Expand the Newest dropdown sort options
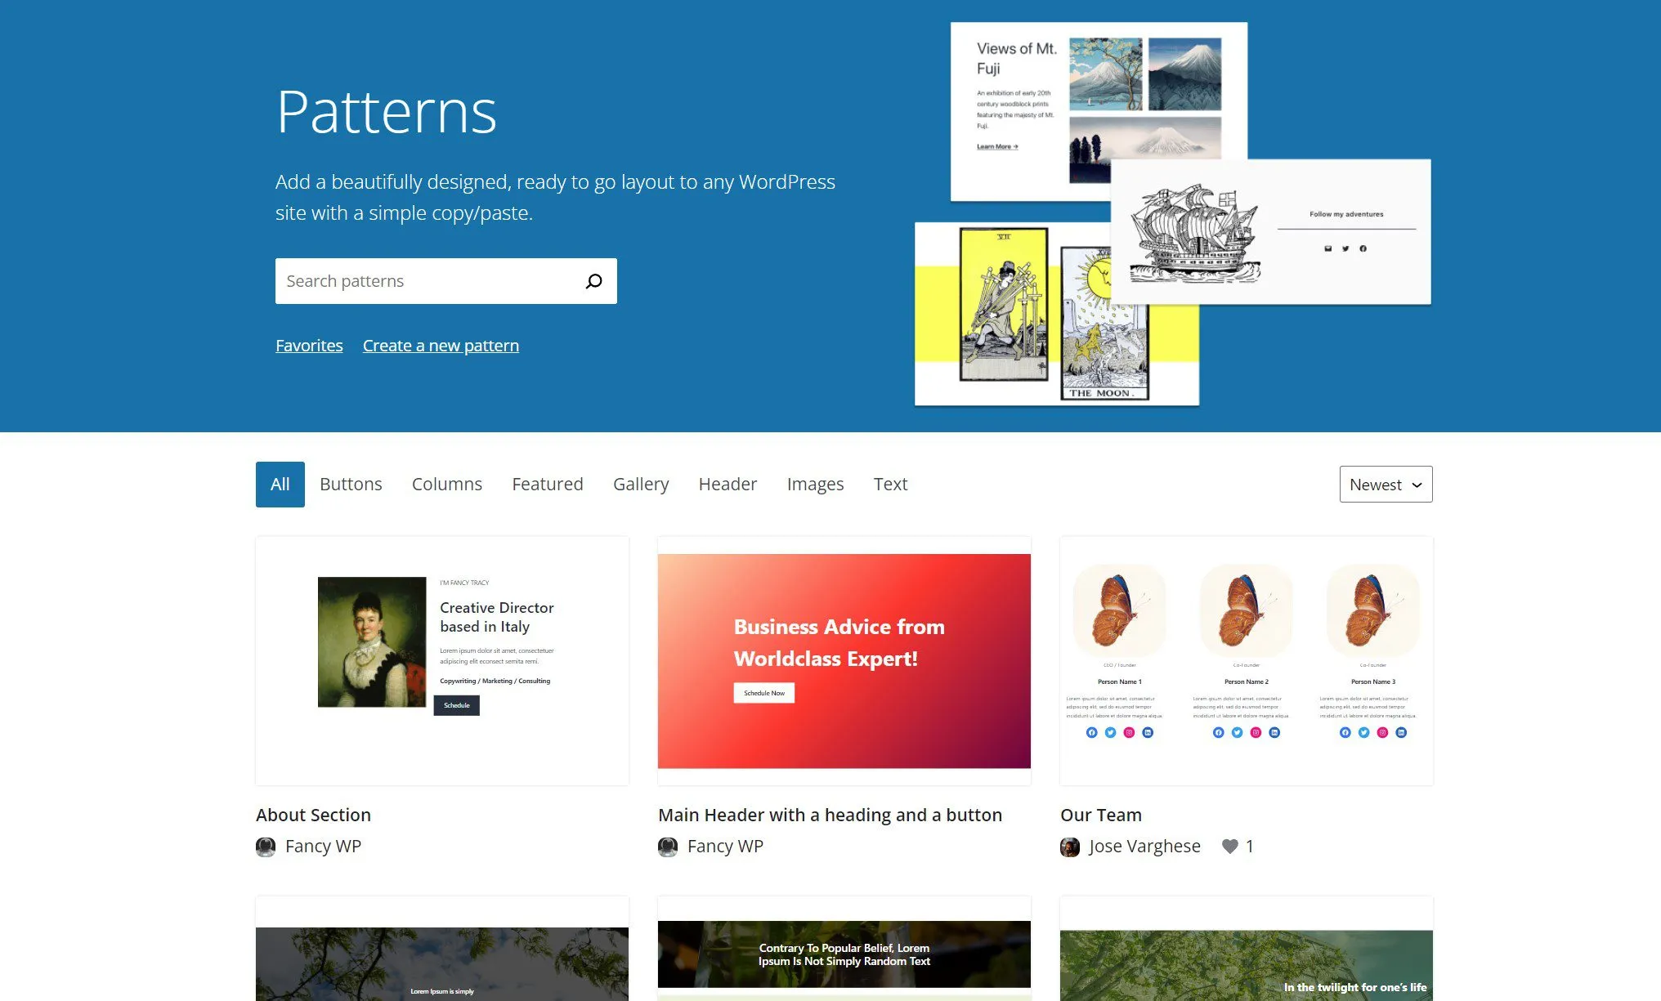The height and width of the screenshot is (1001, 1661). click(1386, 484)
